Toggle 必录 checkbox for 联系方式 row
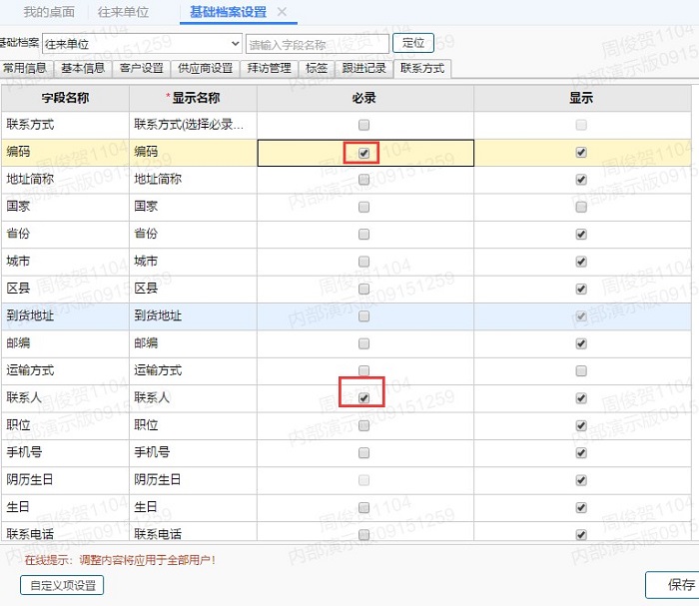The width and height of the screenshot is (699, 606). pyautogui.click(x=363, y=125)
